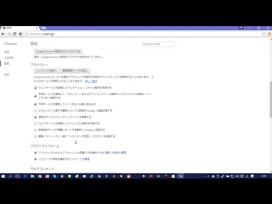Open the Chrome hamburger menu
Viewport: 272px width, 204px height.
tap(269, 34)
